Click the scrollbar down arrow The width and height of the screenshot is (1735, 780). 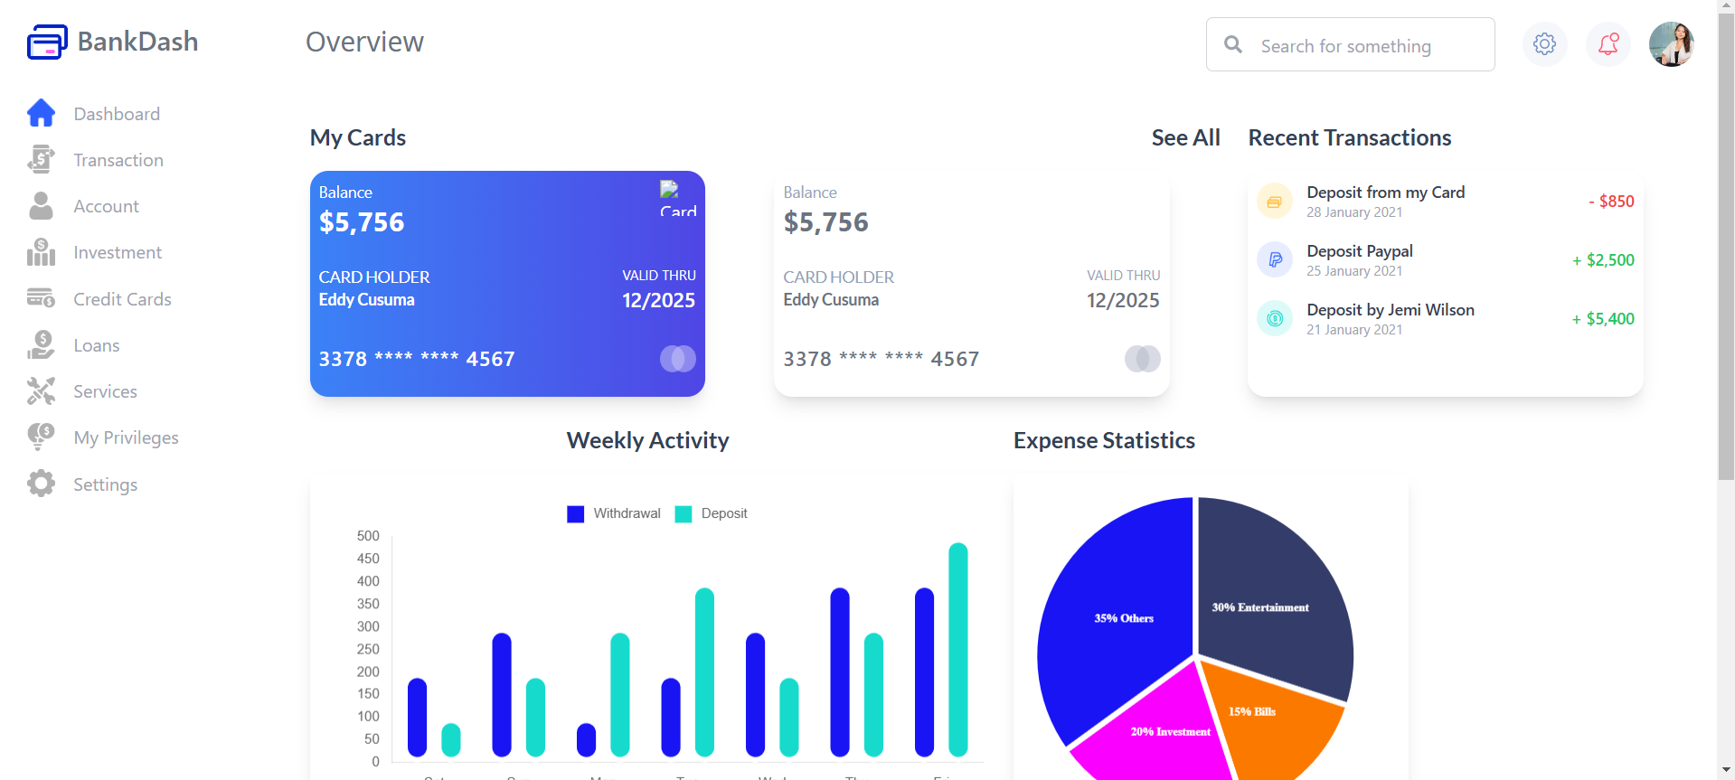coord(1726,771)
